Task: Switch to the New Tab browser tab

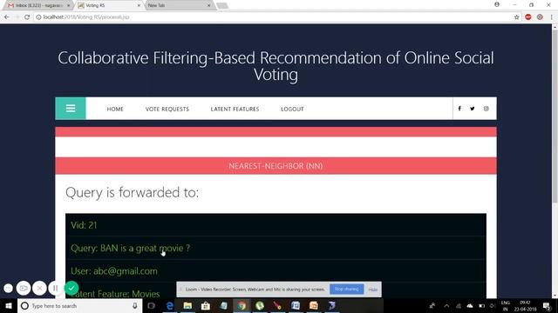Action: click(x=179, y=5)
